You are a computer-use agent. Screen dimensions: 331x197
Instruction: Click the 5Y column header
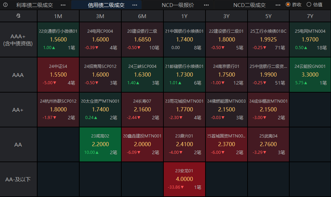click(x=268, y=16)
